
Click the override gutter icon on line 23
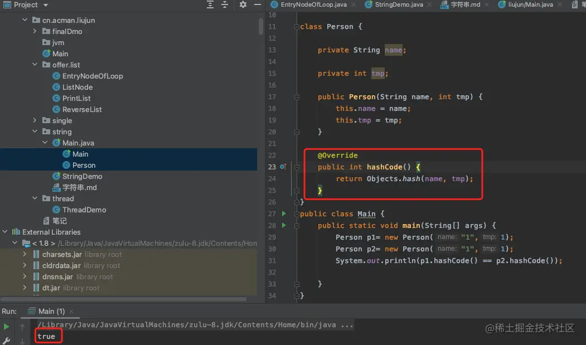coord(283,167)
